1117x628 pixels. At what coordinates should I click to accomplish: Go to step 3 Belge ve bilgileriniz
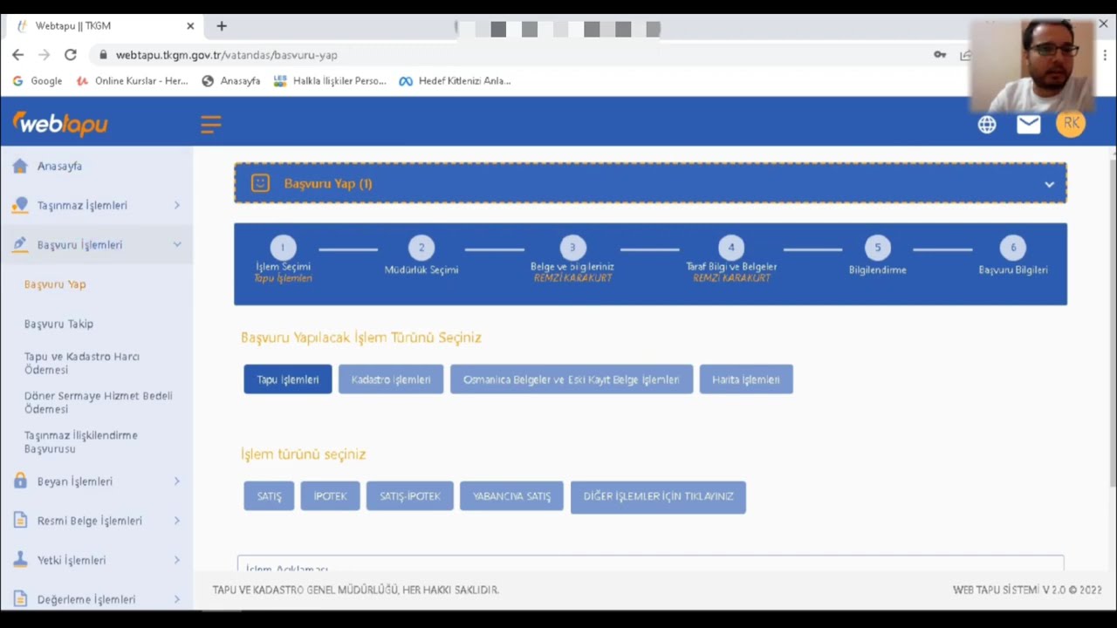pyautogui.click(x=572, y=248)
